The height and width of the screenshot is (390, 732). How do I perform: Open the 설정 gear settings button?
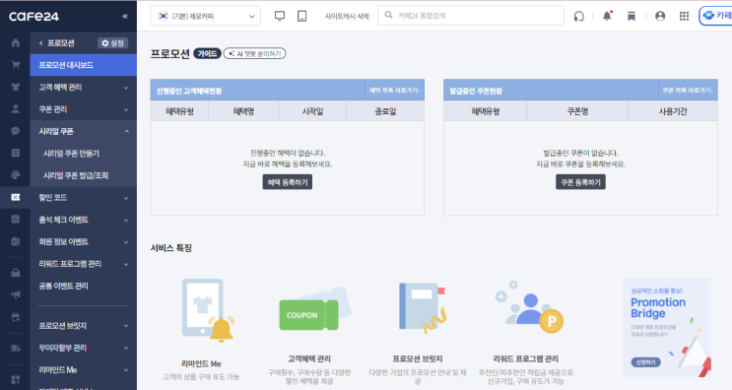(x=113, y=43)
